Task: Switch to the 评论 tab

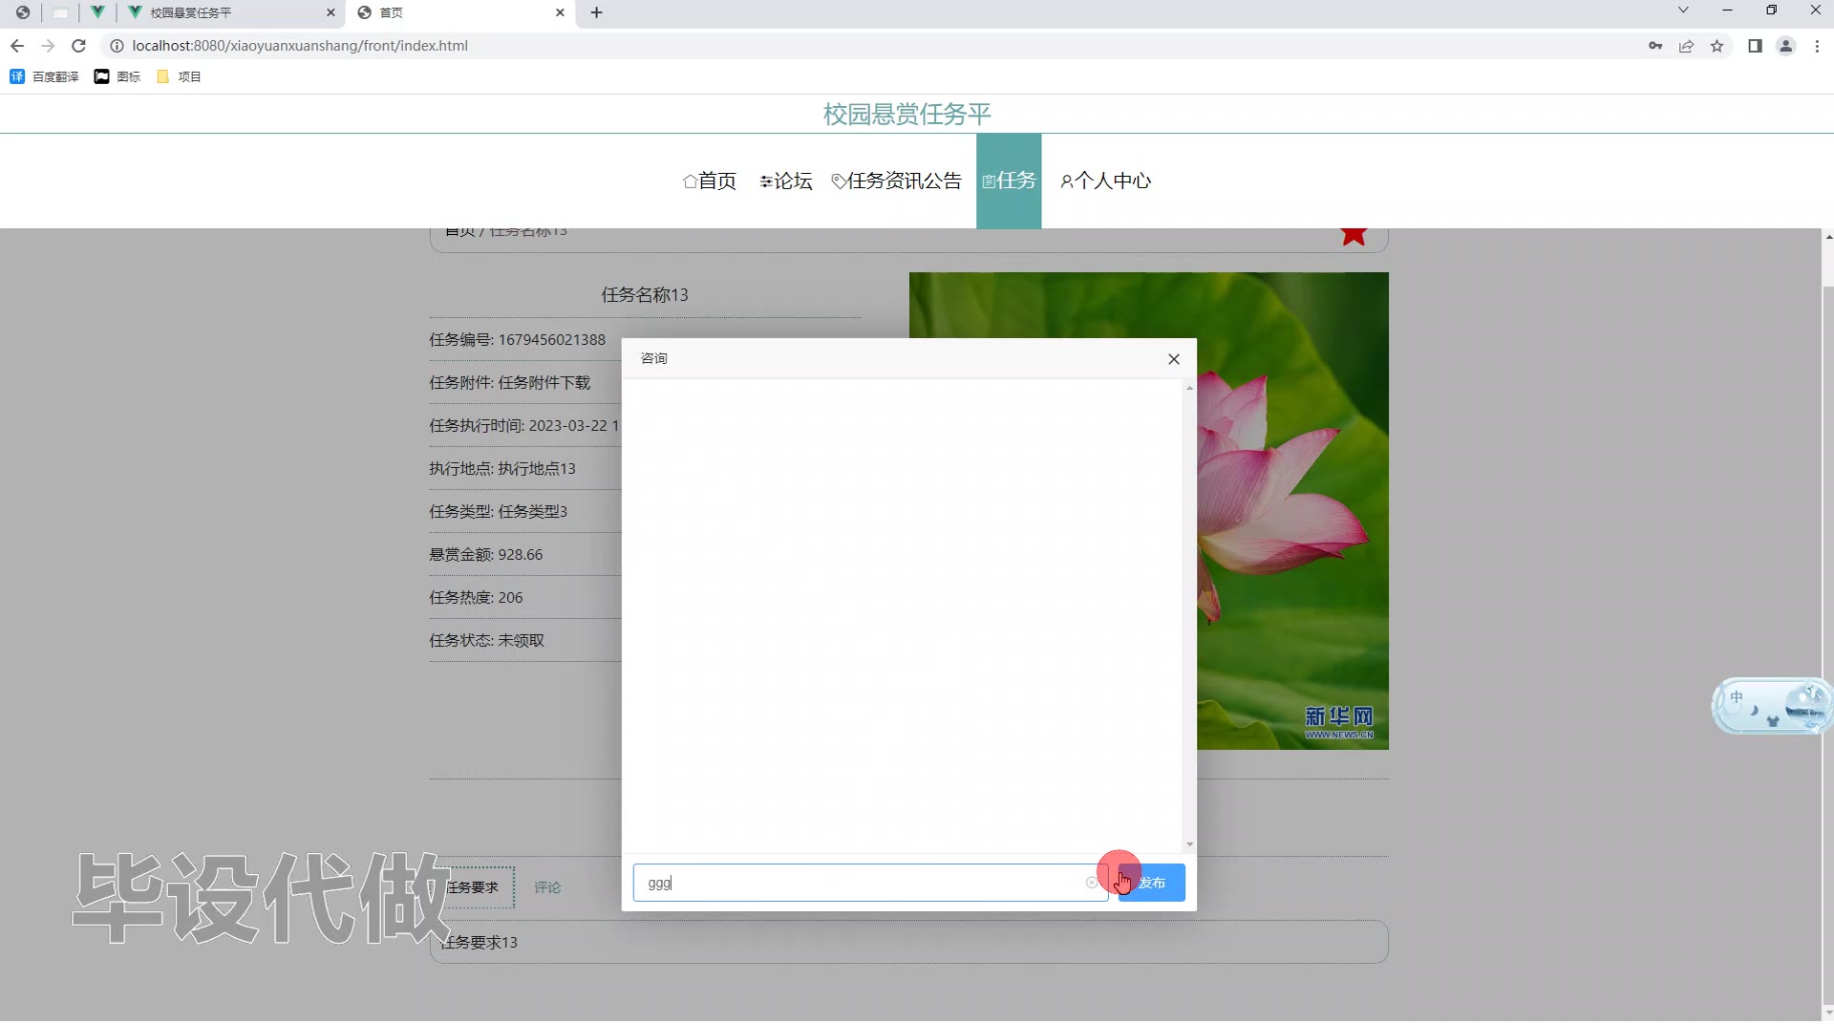Action: click(x=547, y=888)
